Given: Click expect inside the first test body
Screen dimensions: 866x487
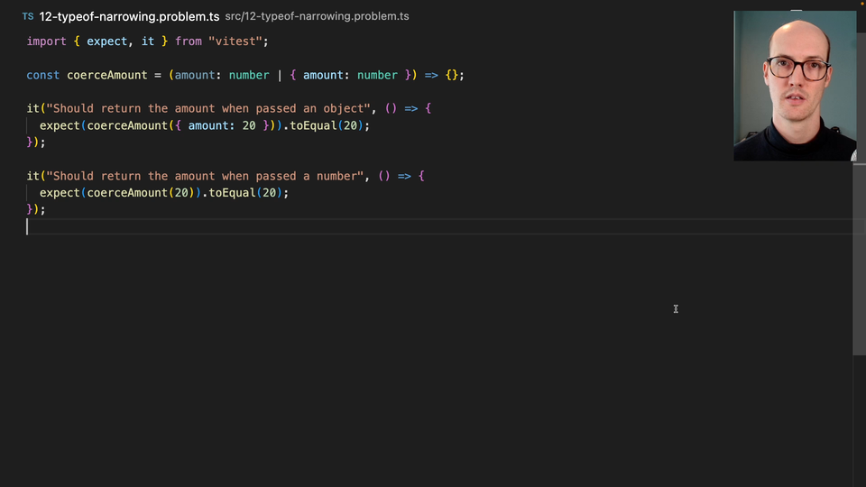Looking at the screenshot, I should coord(60,125).
